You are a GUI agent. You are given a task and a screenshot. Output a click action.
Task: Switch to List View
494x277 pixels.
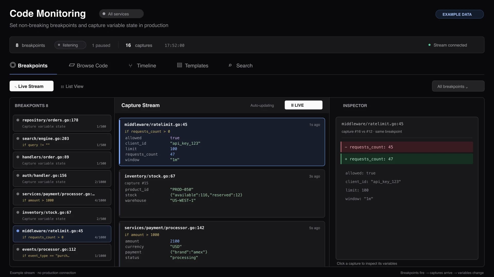coord(72,86)
